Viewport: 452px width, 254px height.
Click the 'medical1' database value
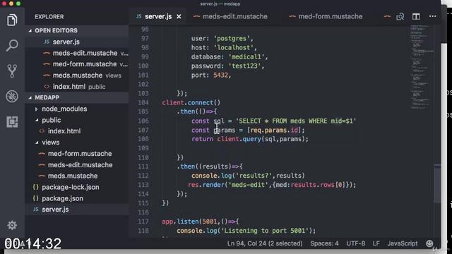[x=246, y=56]
